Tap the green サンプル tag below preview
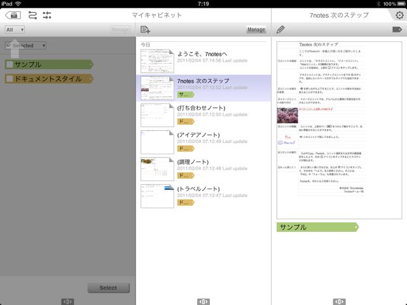 pos(317,227)
